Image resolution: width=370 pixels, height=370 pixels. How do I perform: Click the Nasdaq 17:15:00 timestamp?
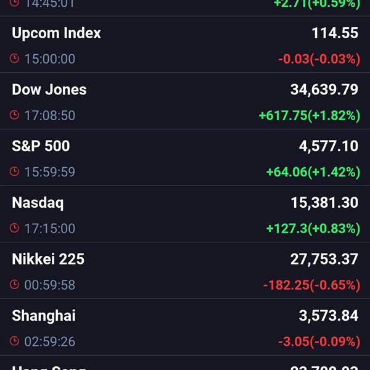click(x=49, y=229)
